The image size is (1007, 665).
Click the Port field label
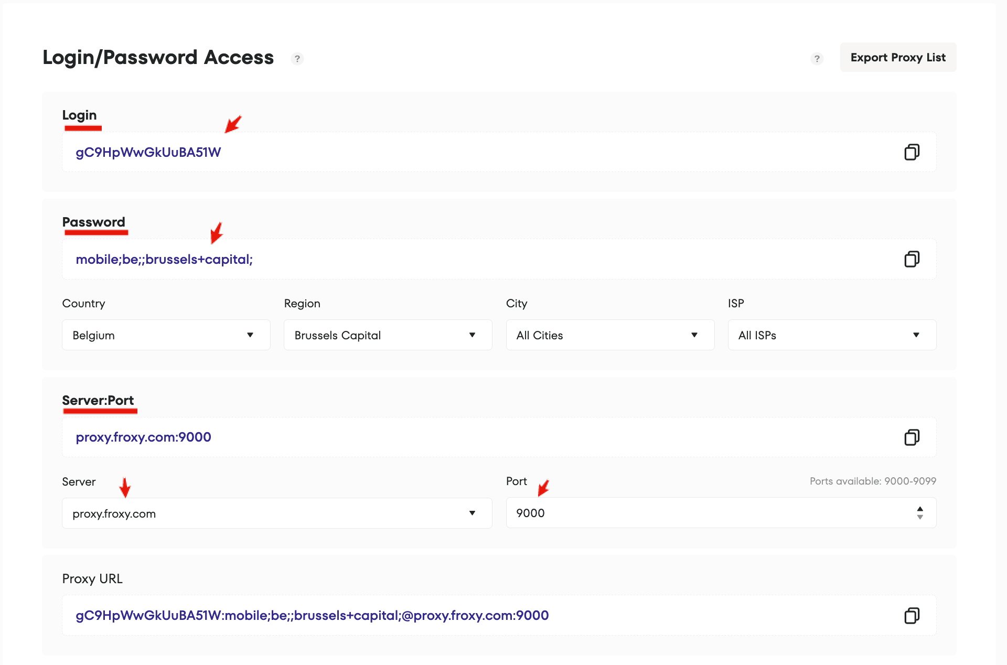pos(517,481)
